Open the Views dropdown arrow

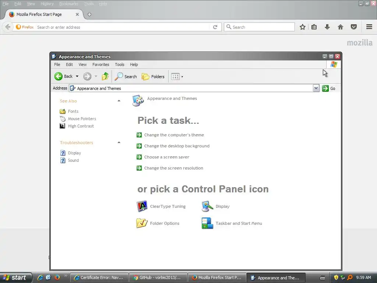[182, 77]
